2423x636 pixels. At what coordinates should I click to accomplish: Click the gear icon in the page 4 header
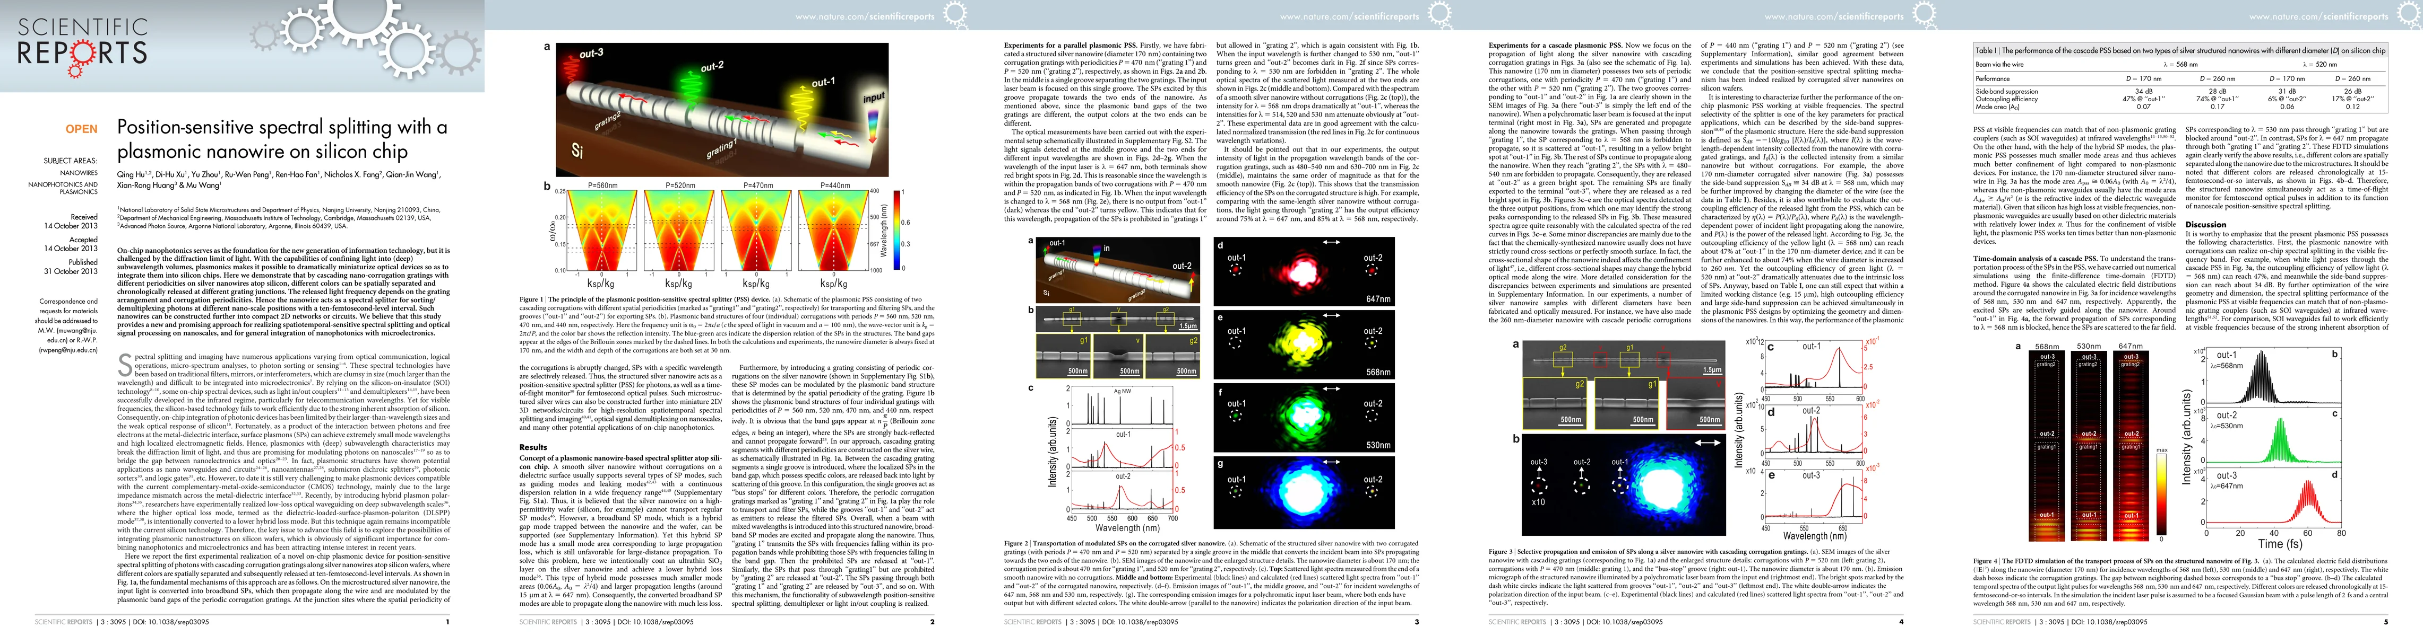click(x=1924, y=14)
